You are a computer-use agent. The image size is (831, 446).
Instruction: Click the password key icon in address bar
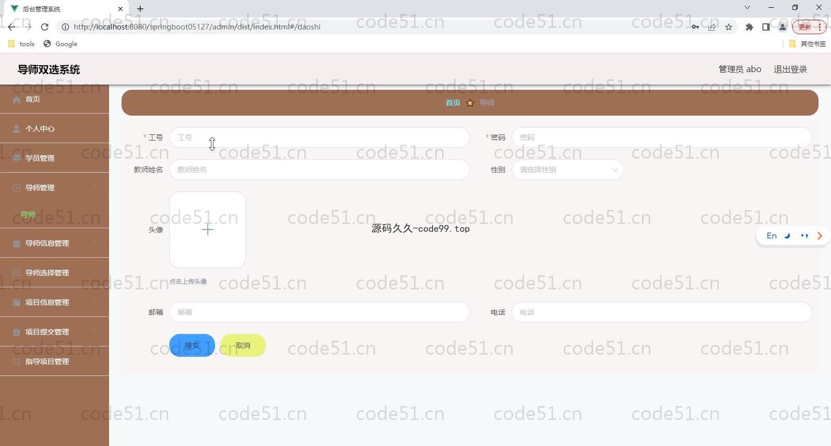click(695, 27)
